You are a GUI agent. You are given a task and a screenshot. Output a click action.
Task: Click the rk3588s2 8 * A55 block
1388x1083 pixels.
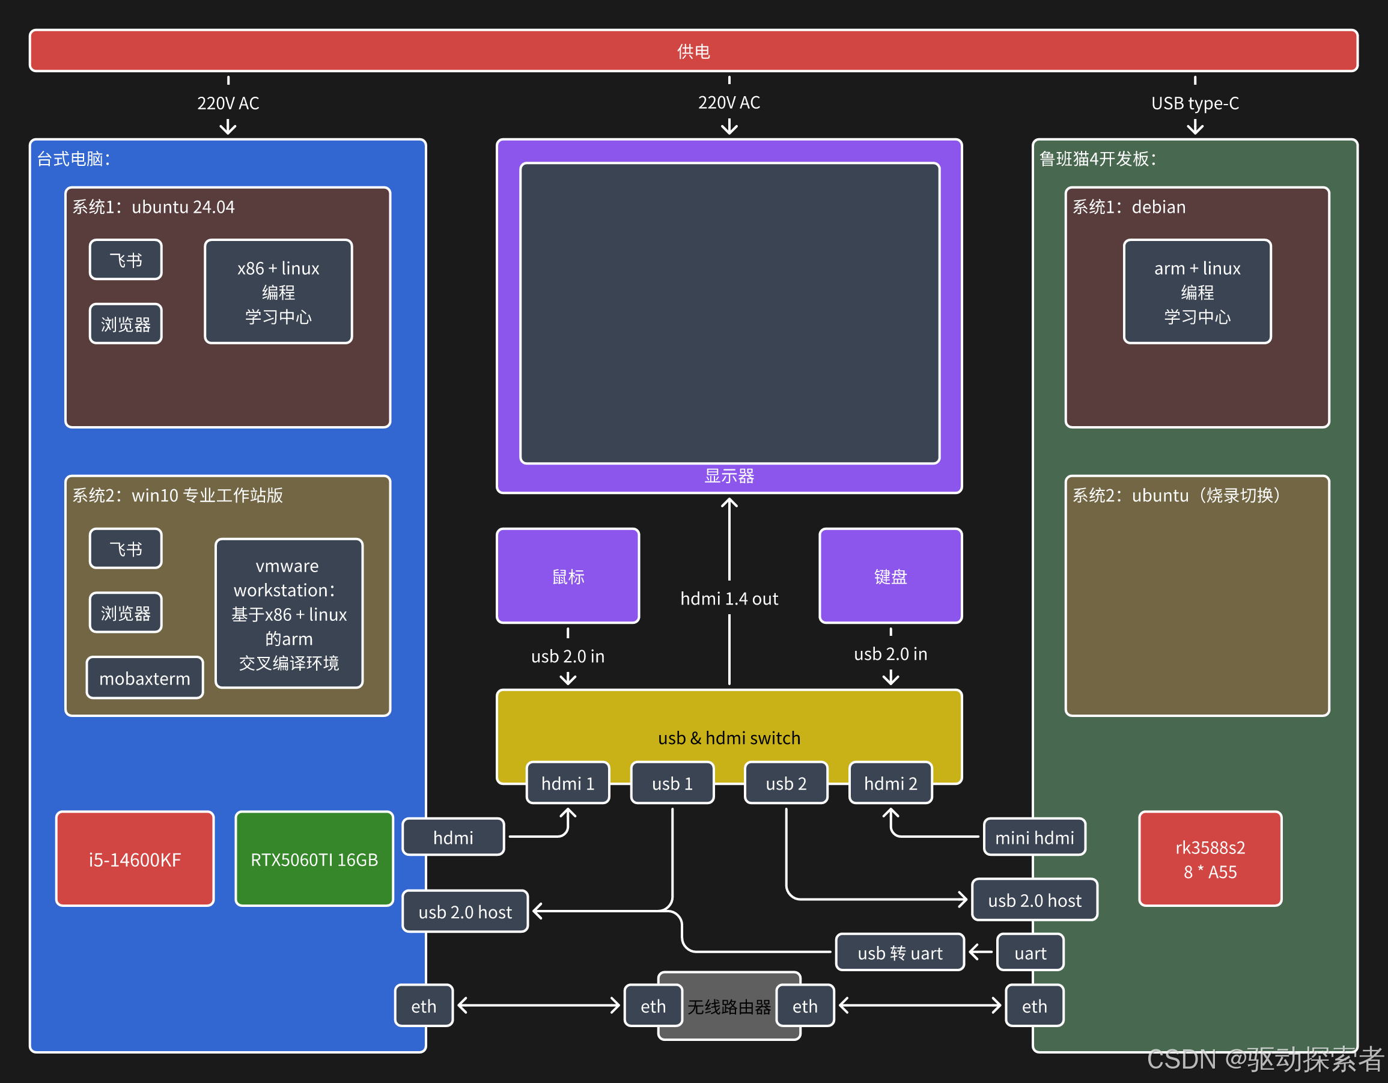point(1210,859)
